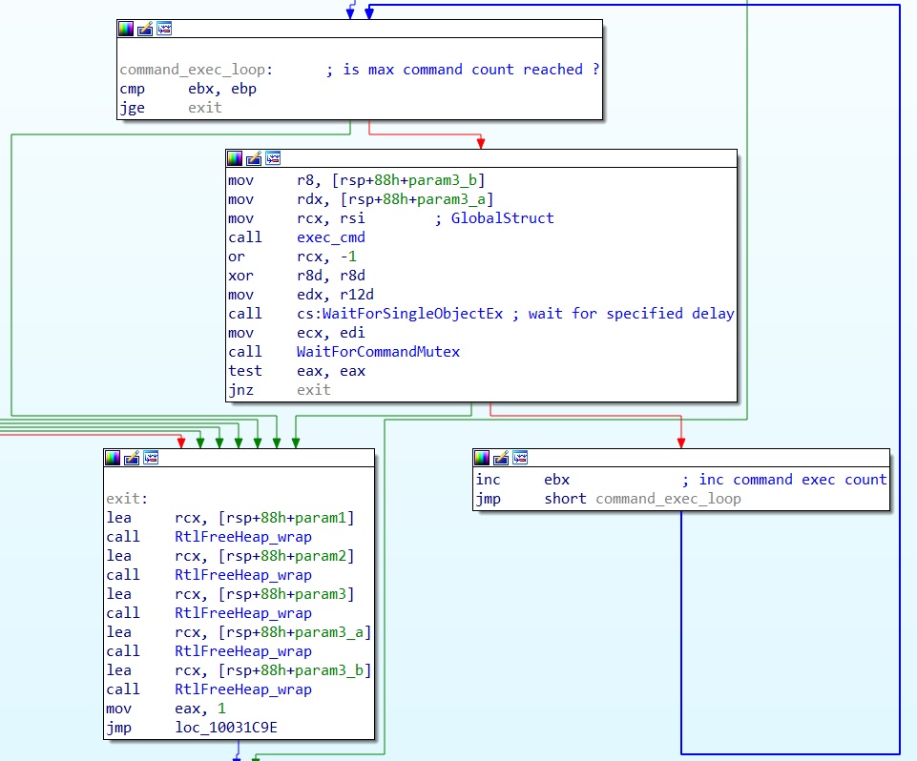This screenshot has width=917, height=761.
Task: Follow 'exit' target in the jge instruction
Action: pyautogui.click(x=205, y=108)
